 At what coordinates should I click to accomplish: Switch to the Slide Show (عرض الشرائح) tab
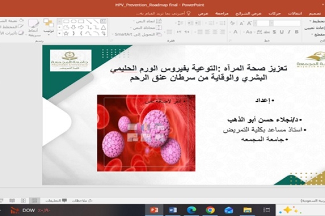248,13
